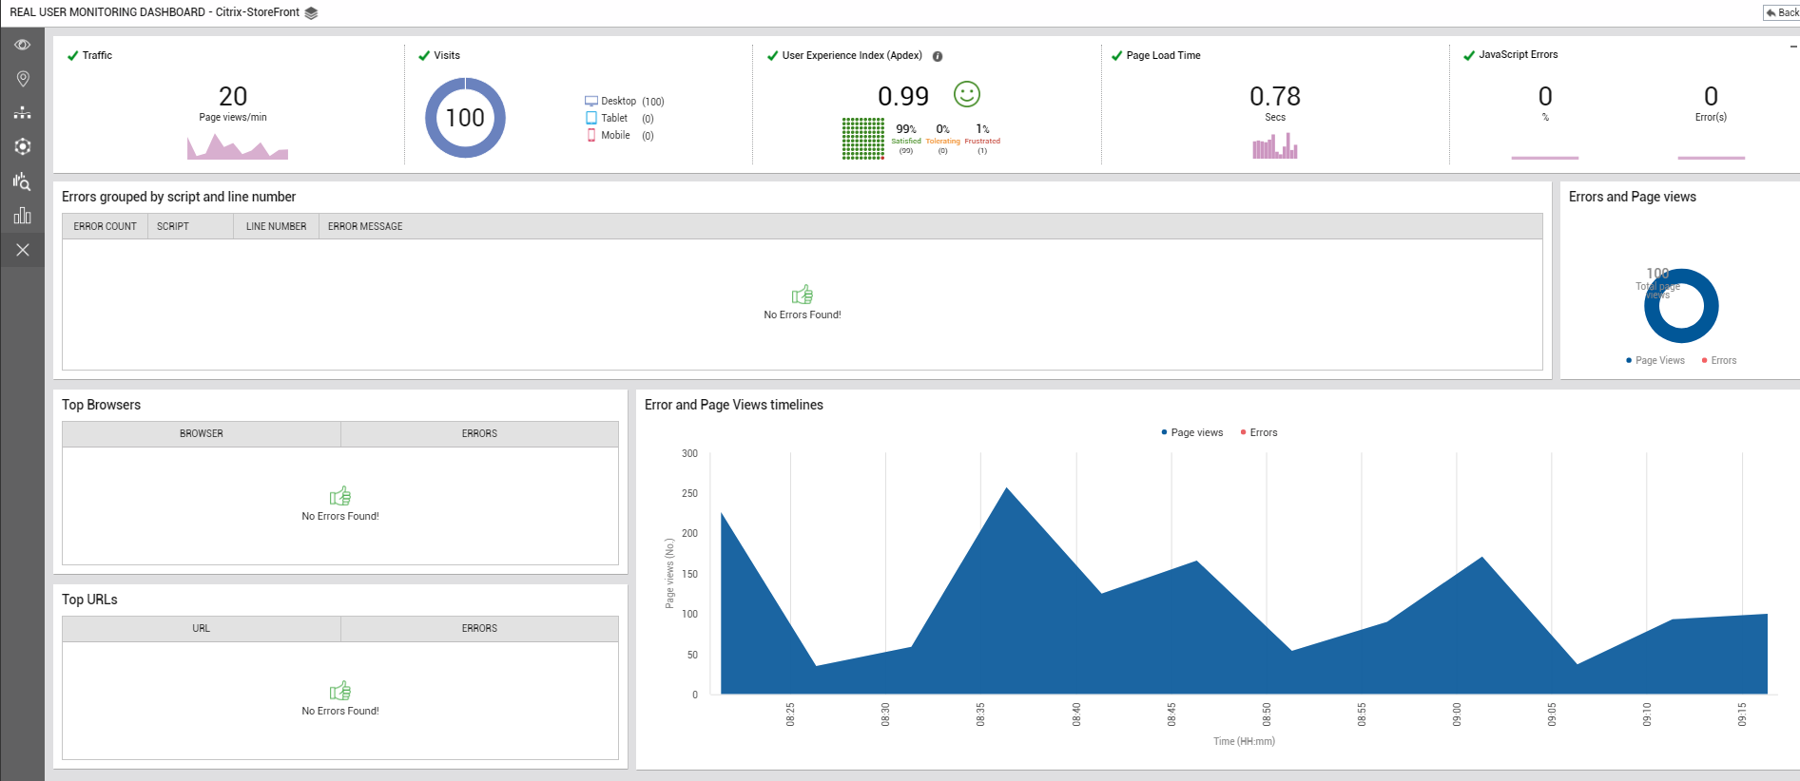Close the sidebar using the X icon

tap(23, 250)
